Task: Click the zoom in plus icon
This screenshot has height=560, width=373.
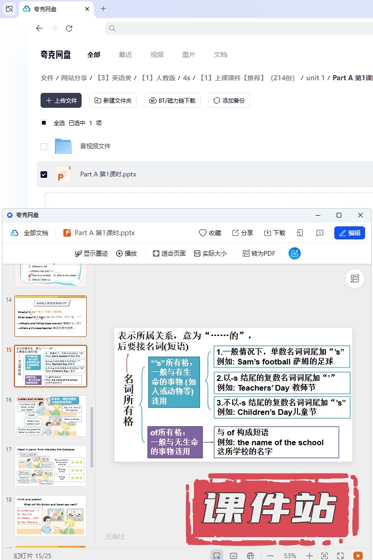Action: pyautogui.click(x=309, y=556)
